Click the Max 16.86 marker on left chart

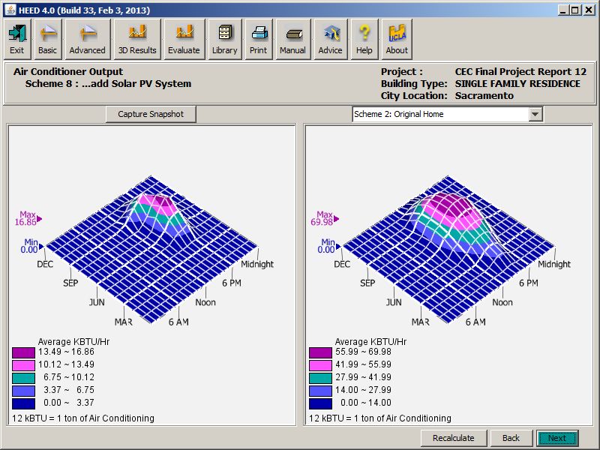28,218
